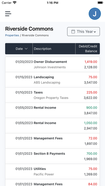
Task: Select the Description column header
Action: coord(43,49)
